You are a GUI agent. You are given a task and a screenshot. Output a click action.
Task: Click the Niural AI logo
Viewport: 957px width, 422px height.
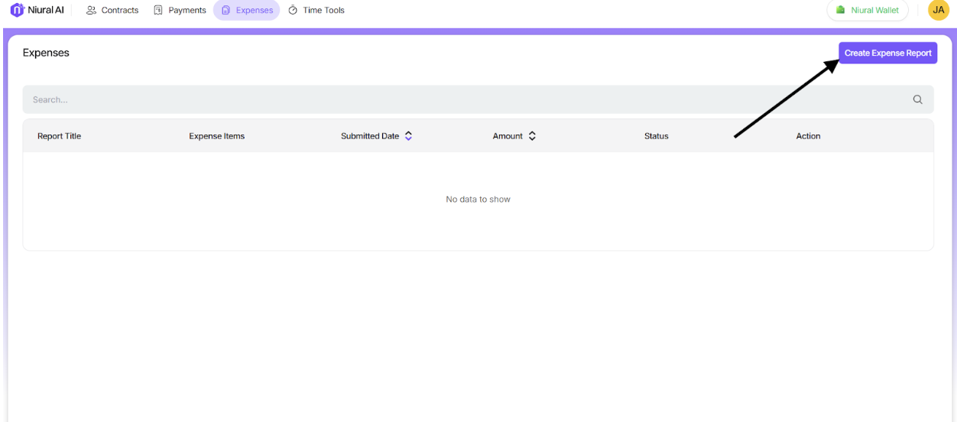point(37,10)
